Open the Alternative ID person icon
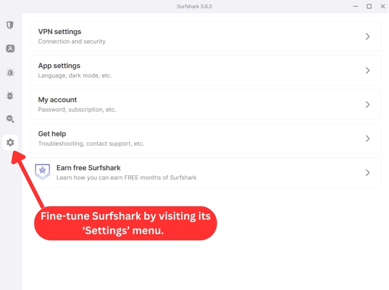Viewport: 389px width, 290px height. tap(10, 48)
